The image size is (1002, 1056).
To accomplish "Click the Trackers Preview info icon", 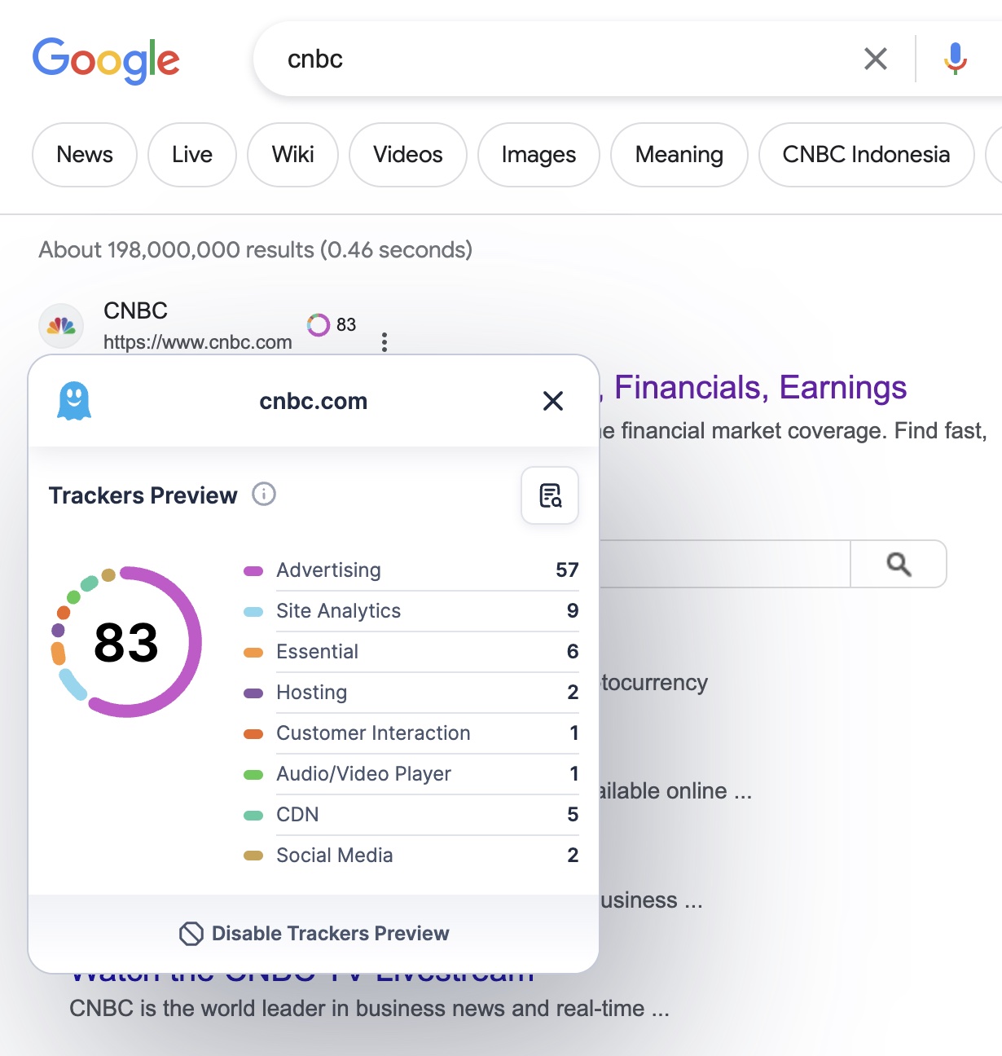I will pos(264,495).
